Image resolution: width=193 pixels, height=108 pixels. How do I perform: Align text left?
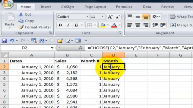click(x=130, y=25)
